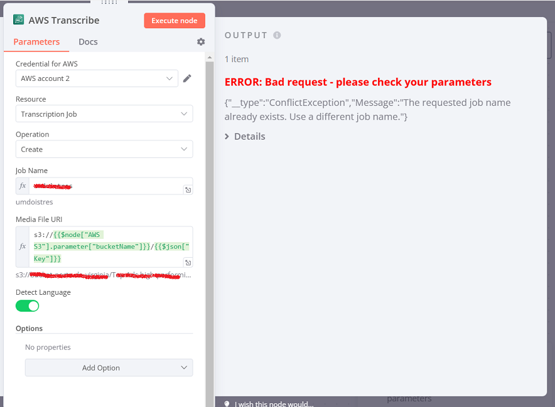Open expression editor icon beside Media File URI
Screen dimensions: 555x407
point(188,263)
